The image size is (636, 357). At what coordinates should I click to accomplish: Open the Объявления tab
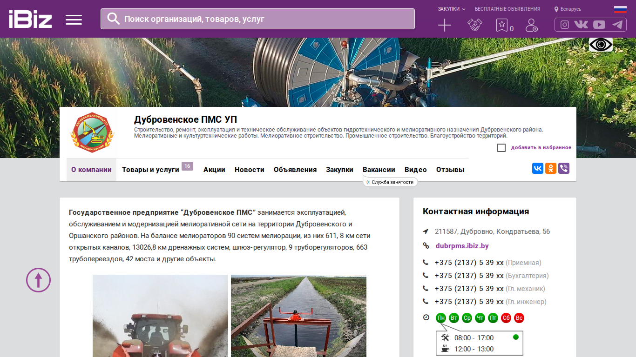pyautogui.click(x=295, y=170)
